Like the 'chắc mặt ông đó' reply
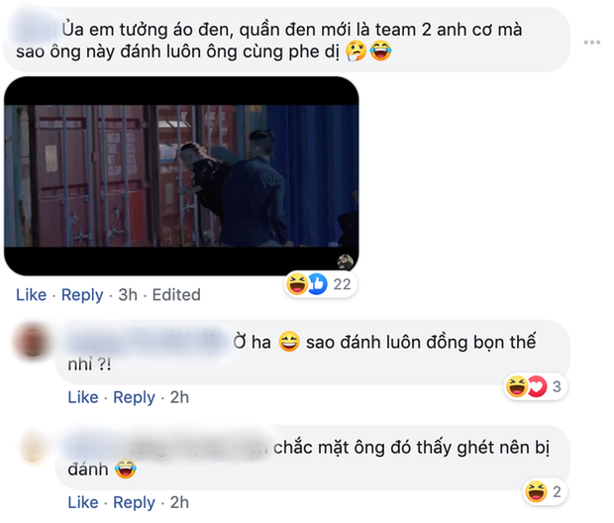 click(83, 502)
